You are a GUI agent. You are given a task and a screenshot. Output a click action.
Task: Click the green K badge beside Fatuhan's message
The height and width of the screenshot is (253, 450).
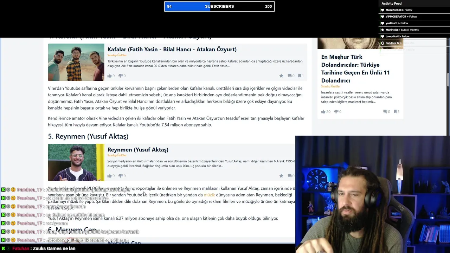3,248
